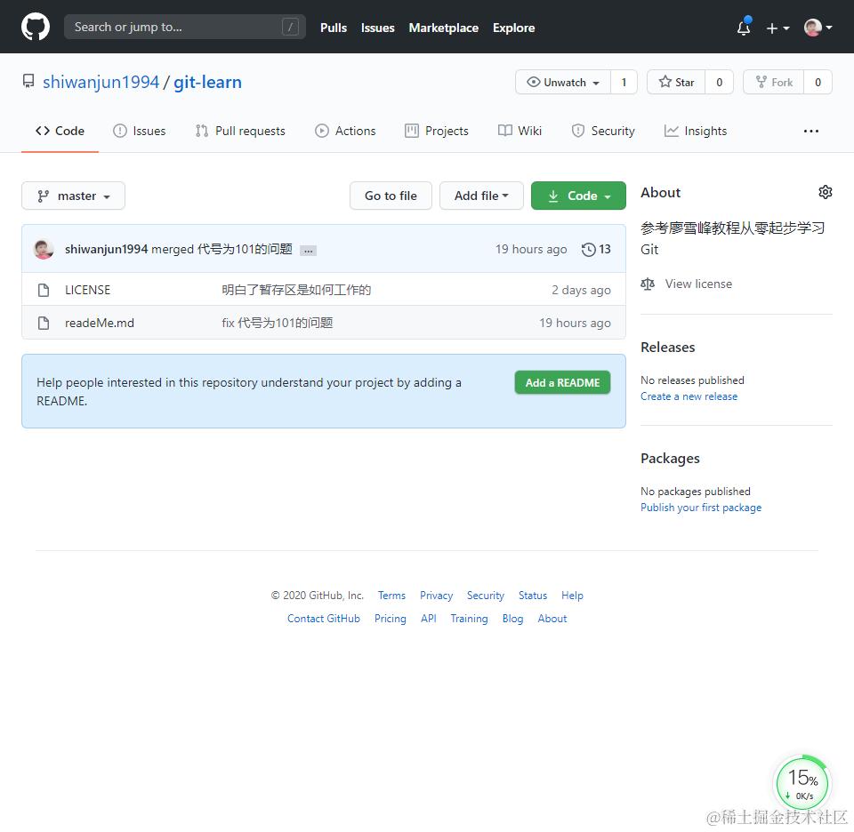Open the Training footer link

pyautogui.click(x=469, y=619)
